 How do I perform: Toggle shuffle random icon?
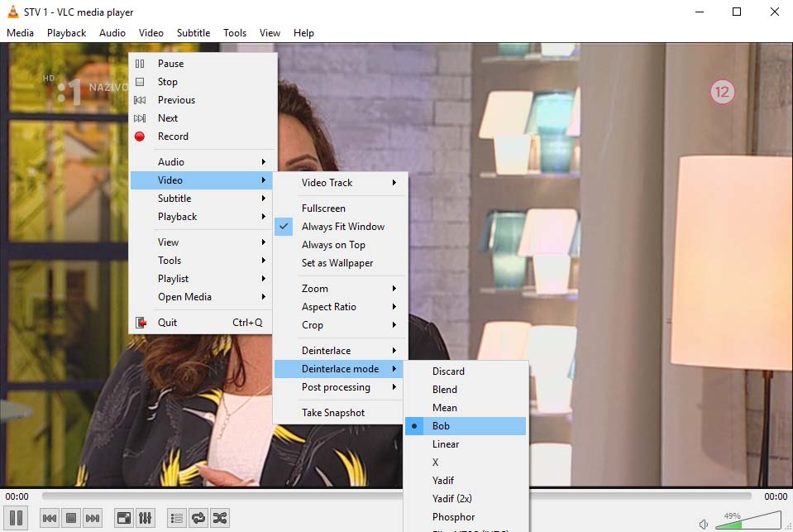[x=220, y=518]
